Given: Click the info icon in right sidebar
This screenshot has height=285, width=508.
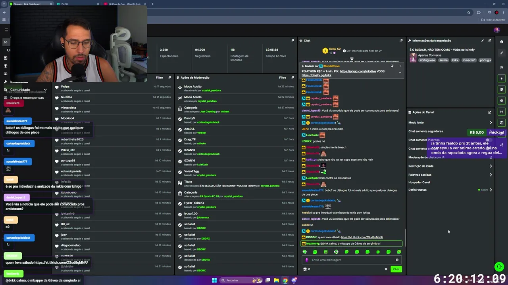Looking at the screenshot, I should pos(502,42).
